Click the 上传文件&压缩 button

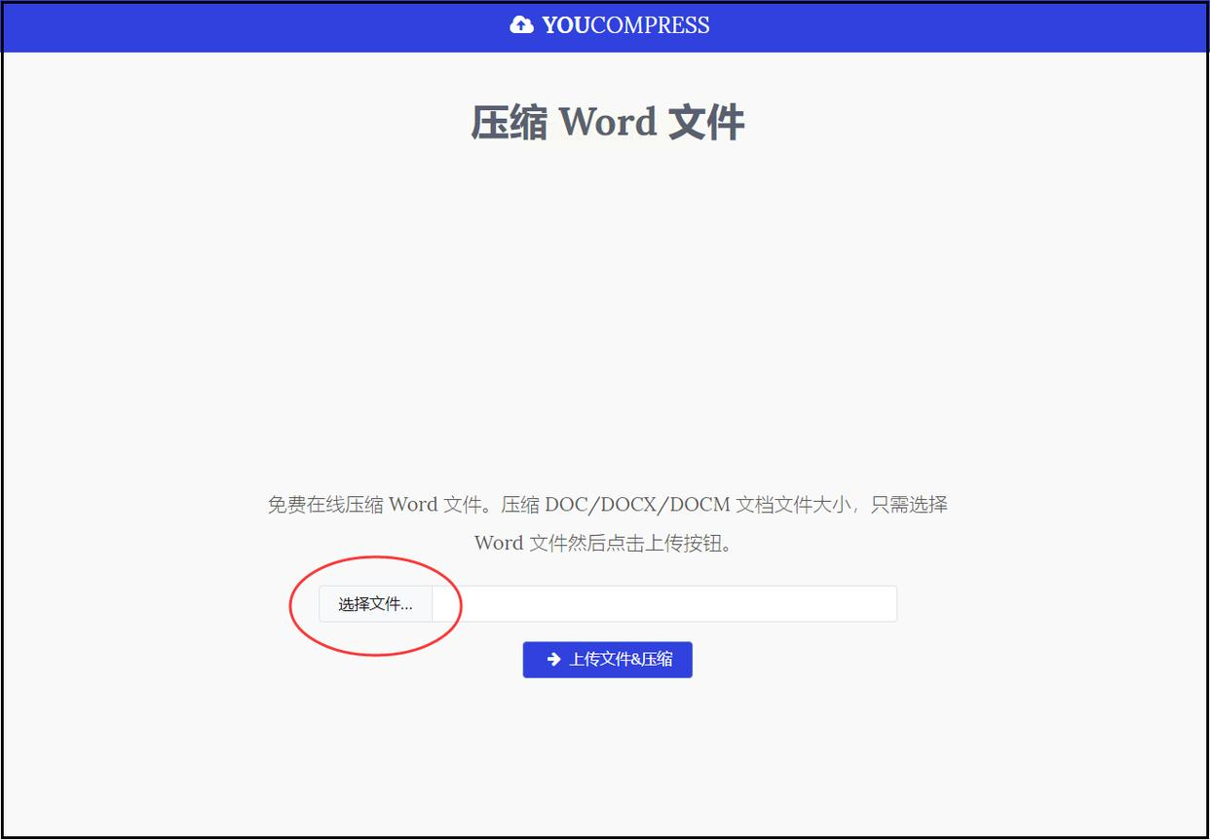pyautogui.click(x=608, y=660)
